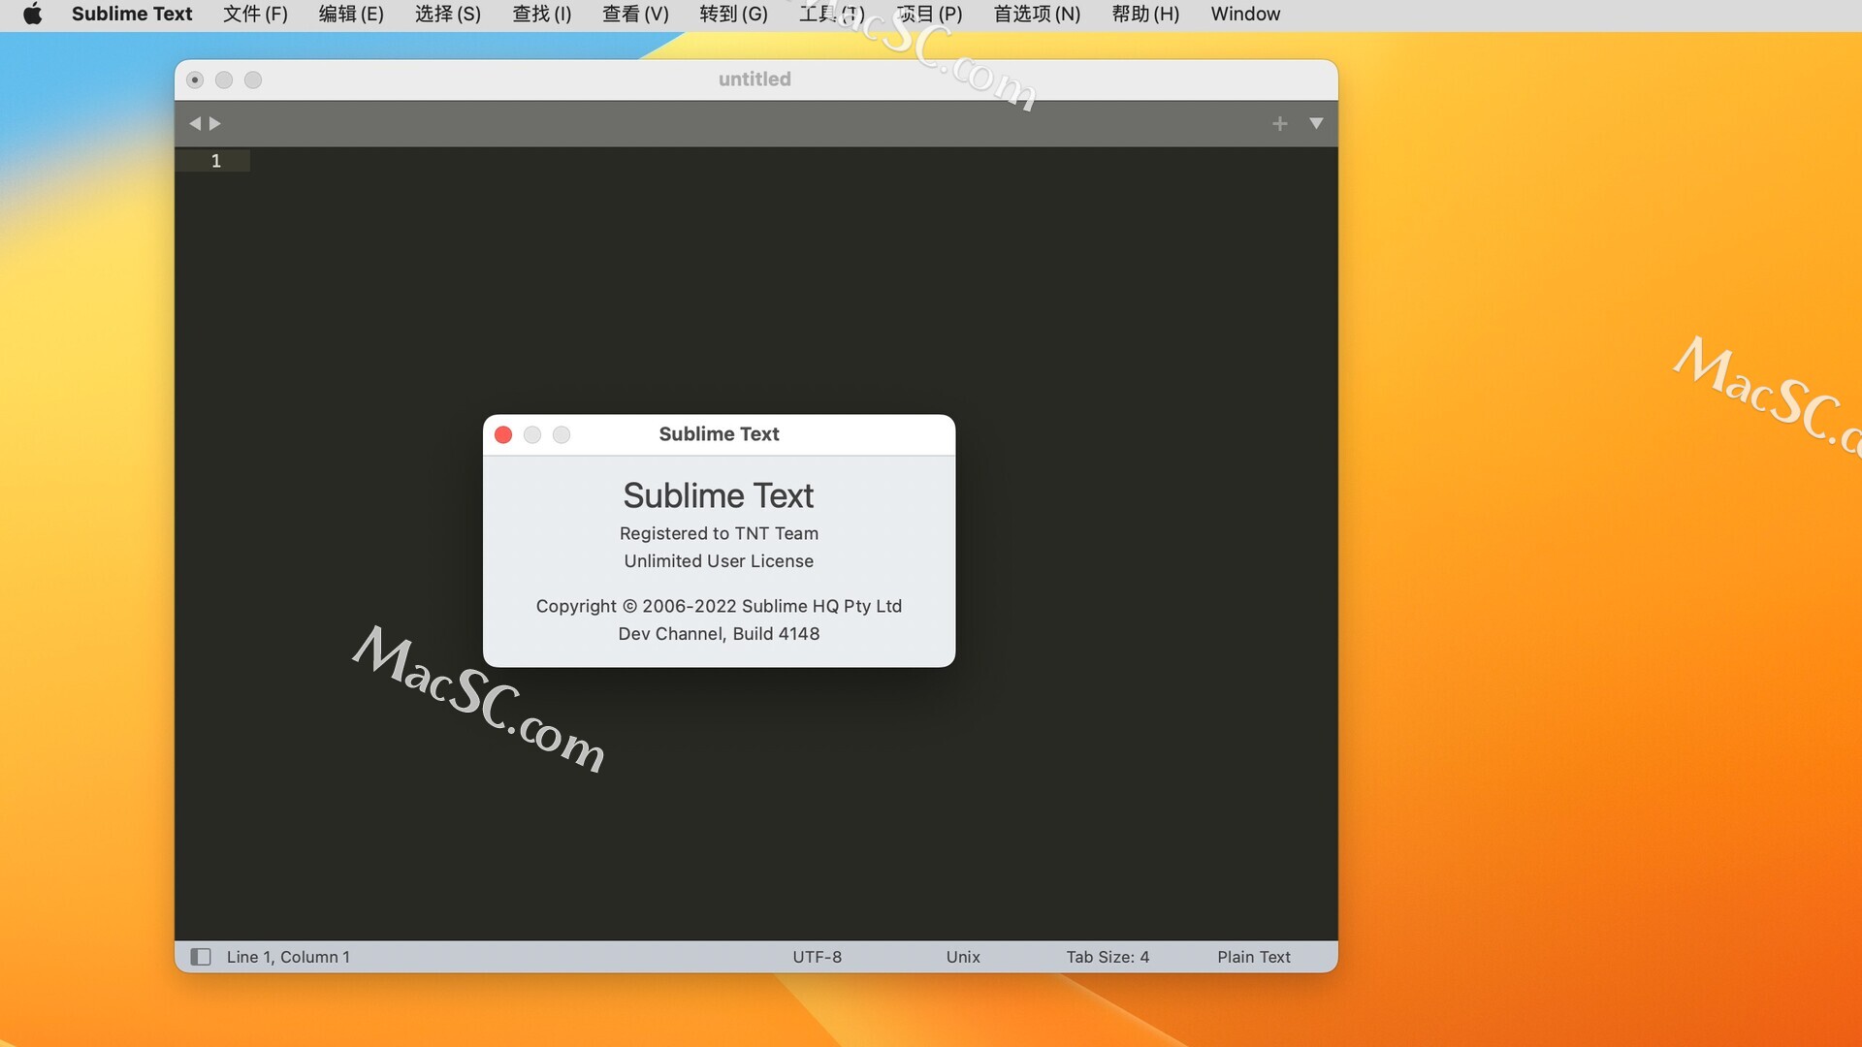The image size is (1862, 1047).
Task: Close the untitled editor window
Action: pos(195,79)
